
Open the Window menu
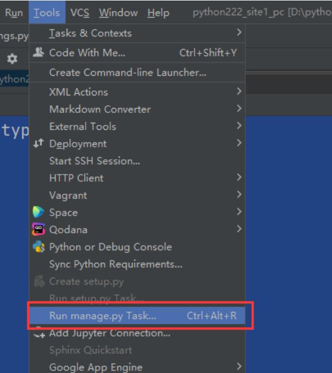point(118,13)
